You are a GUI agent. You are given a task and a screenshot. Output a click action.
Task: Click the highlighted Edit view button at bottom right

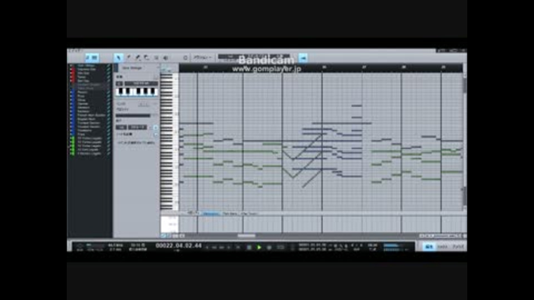coord(430,247)
